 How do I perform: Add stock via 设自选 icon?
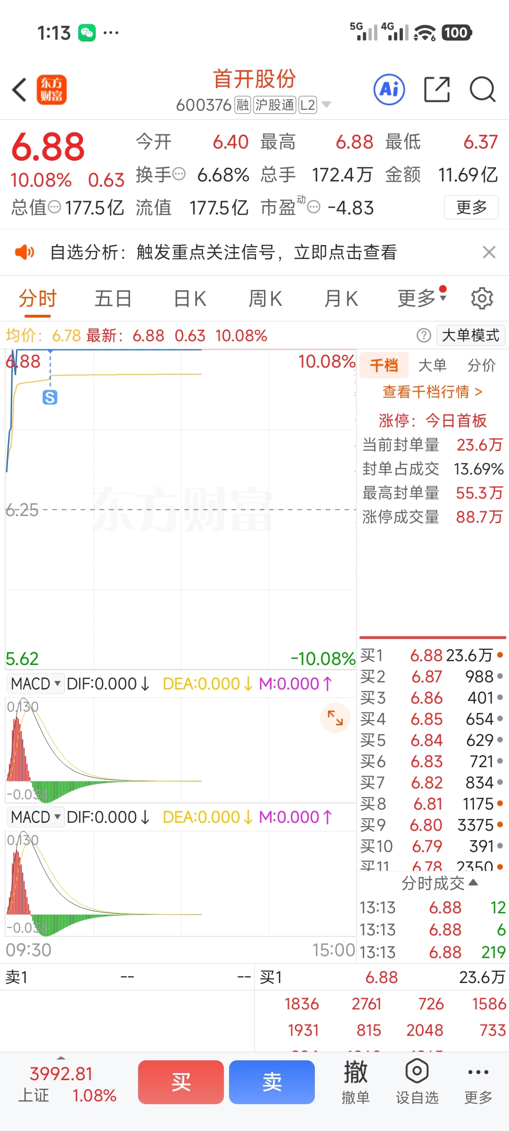[x=417, y=1082]
